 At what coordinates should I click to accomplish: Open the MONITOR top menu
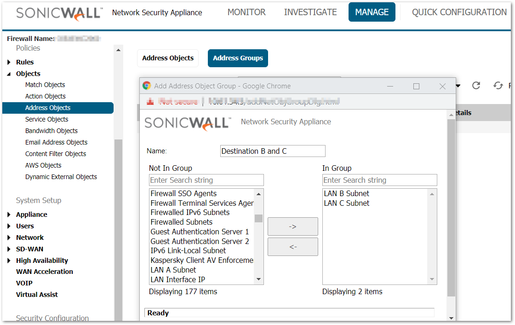[x=246, y=12]
